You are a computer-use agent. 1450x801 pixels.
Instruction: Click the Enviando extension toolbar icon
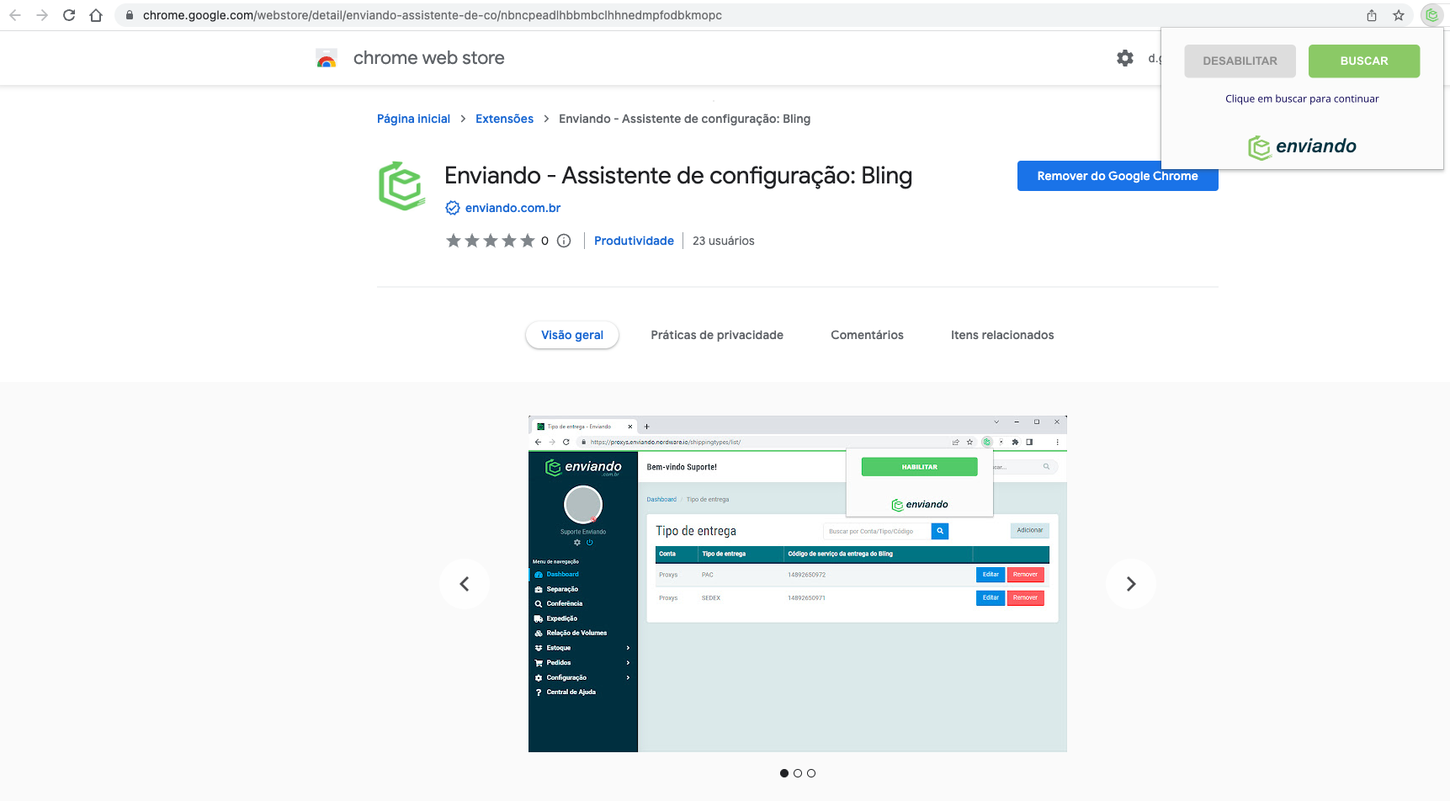point(1432,15)
